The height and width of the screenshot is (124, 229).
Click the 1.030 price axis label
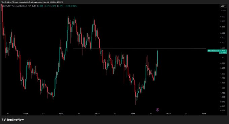pos(223,97)
